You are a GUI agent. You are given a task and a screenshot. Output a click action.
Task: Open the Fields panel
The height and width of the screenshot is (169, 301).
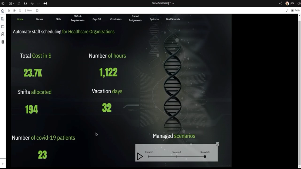[x=295, y=11]
